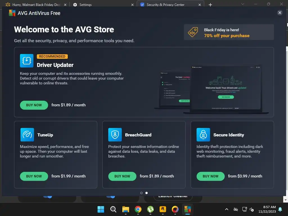Click the page scrollbar down arrow
Viewport: 288px width, 216px height.
(x=285, y=200)
